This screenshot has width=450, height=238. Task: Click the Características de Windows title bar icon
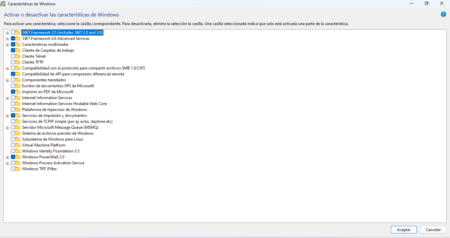coord(3,4)
